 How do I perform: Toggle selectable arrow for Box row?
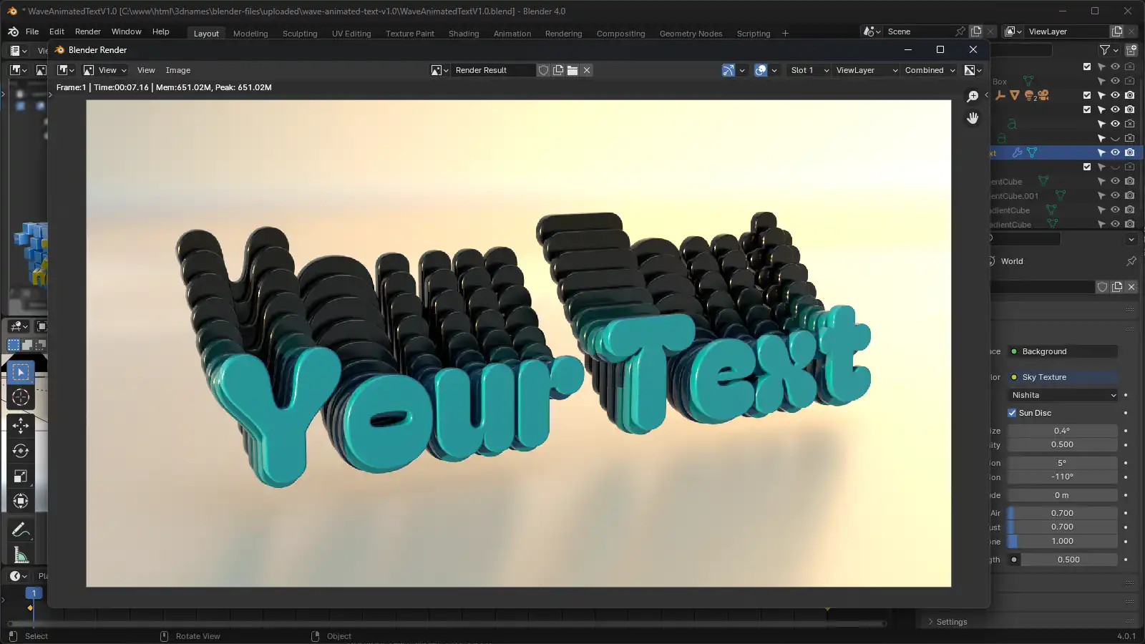click(1101, 81)
